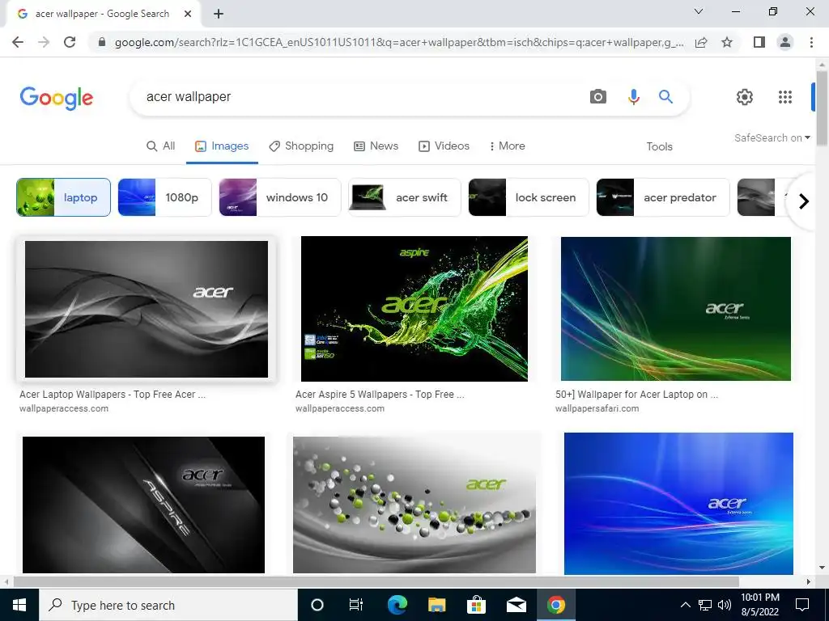Click the blue magnifier search icon

point(665,97)
